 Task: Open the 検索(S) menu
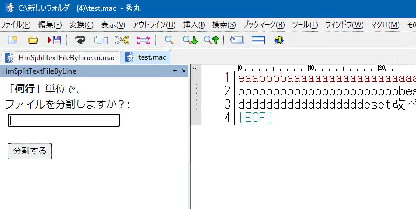[224, 25]
